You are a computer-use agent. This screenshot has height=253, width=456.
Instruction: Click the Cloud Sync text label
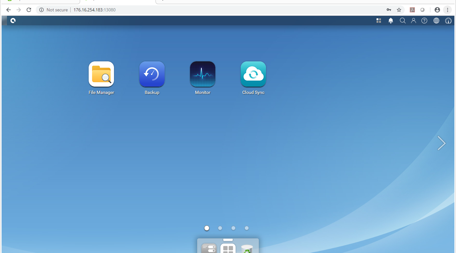click(x=253, y=93)
